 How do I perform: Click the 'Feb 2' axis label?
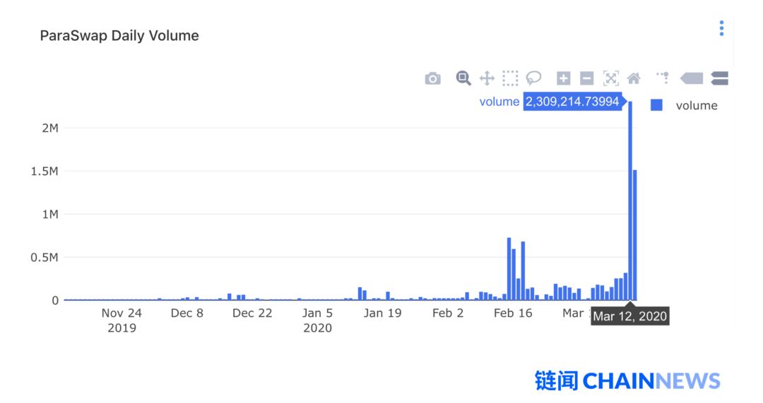448,313
